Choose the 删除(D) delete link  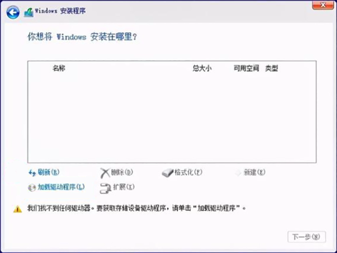122,172
